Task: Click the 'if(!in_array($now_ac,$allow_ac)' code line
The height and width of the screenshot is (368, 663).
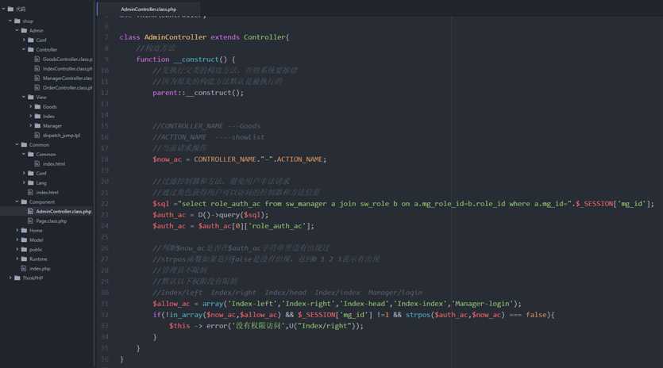Action: (353, 314)
